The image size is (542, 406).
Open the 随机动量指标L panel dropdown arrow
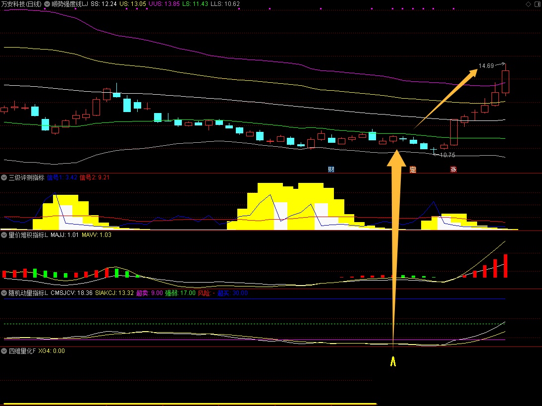(4, 293)
